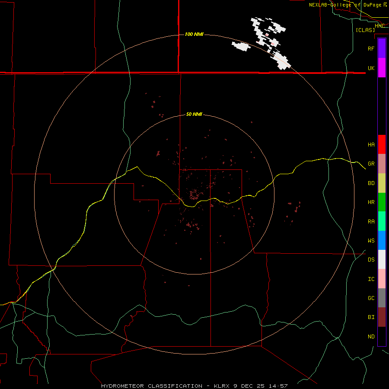The height and width of the screenshot is (389, 389).
Task: Click the white dry snow echo beside the 100 NMI ring
Action: coord(240,46)
